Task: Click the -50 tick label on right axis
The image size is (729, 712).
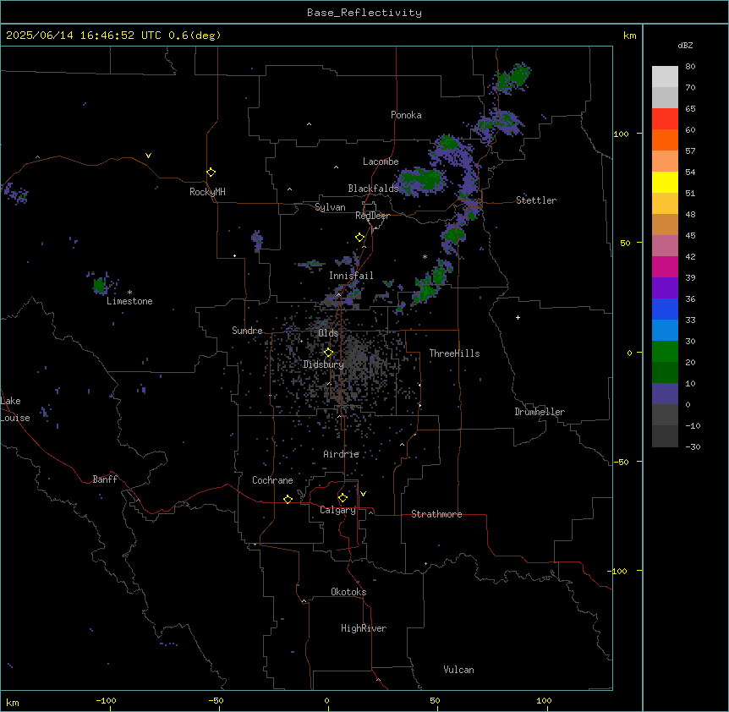Action: pos(621,462)
